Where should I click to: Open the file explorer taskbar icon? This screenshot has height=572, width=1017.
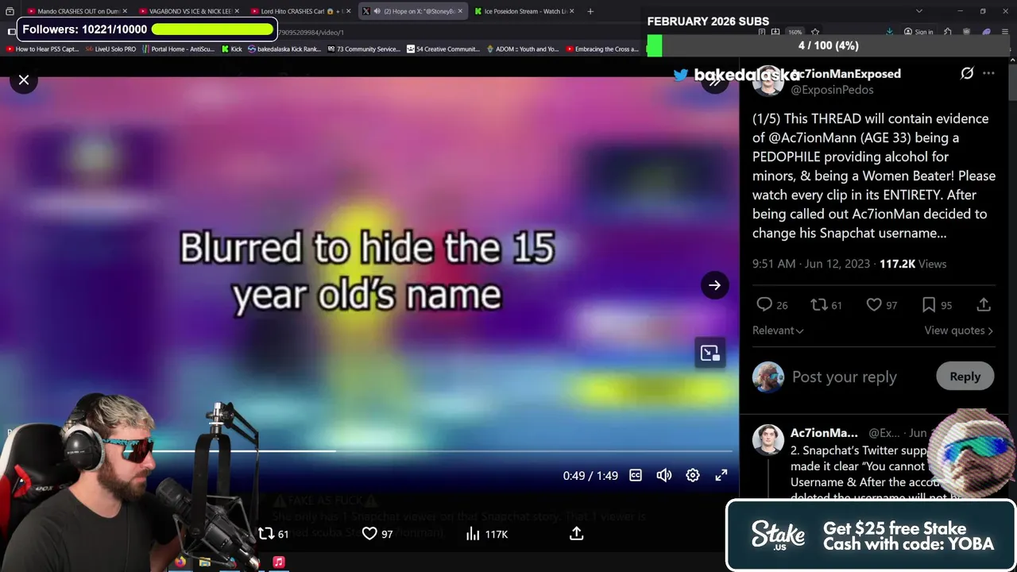[205, 562]
